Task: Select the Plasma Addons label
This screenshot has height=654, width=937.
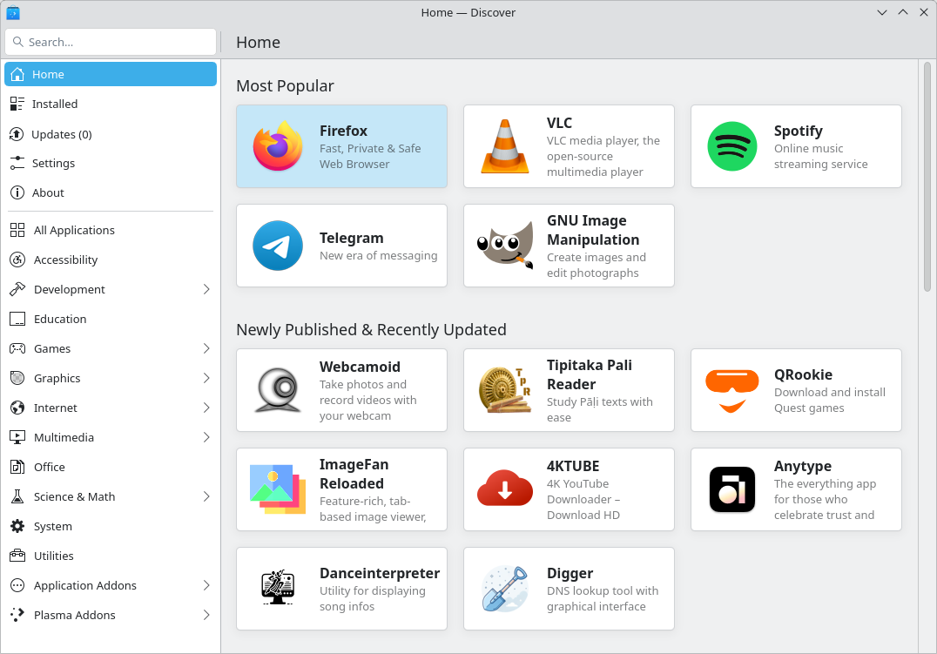Action: tap(75, 615)
